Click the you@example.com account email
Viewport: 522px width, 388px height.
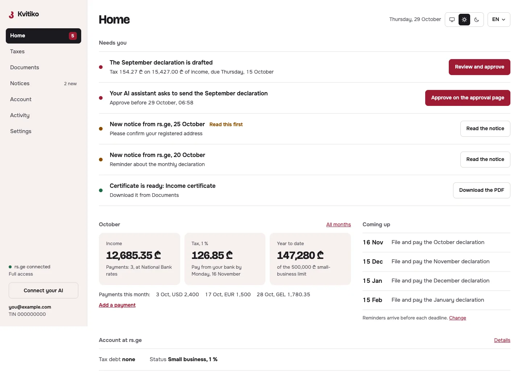30,307
